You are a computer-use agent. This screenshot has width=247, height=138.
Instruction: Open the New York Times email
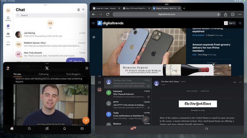(128, 83)
